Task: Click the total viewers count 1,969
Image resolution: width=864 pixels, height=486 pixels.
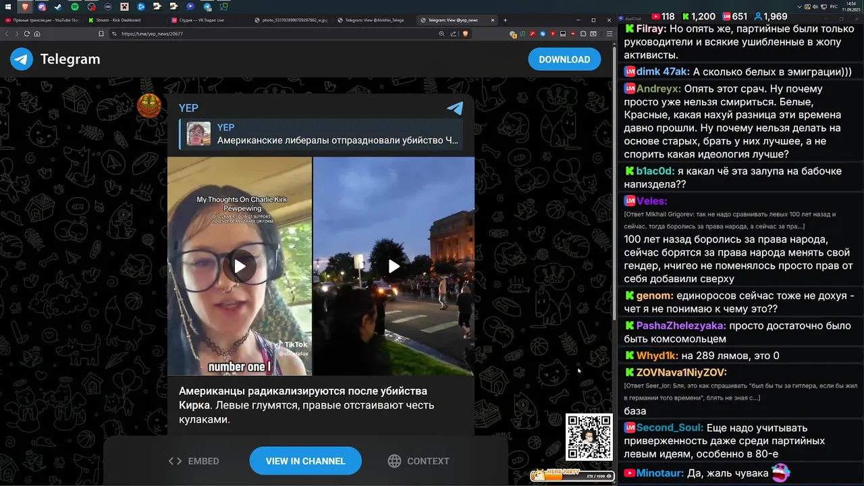Action: (771, 16)
